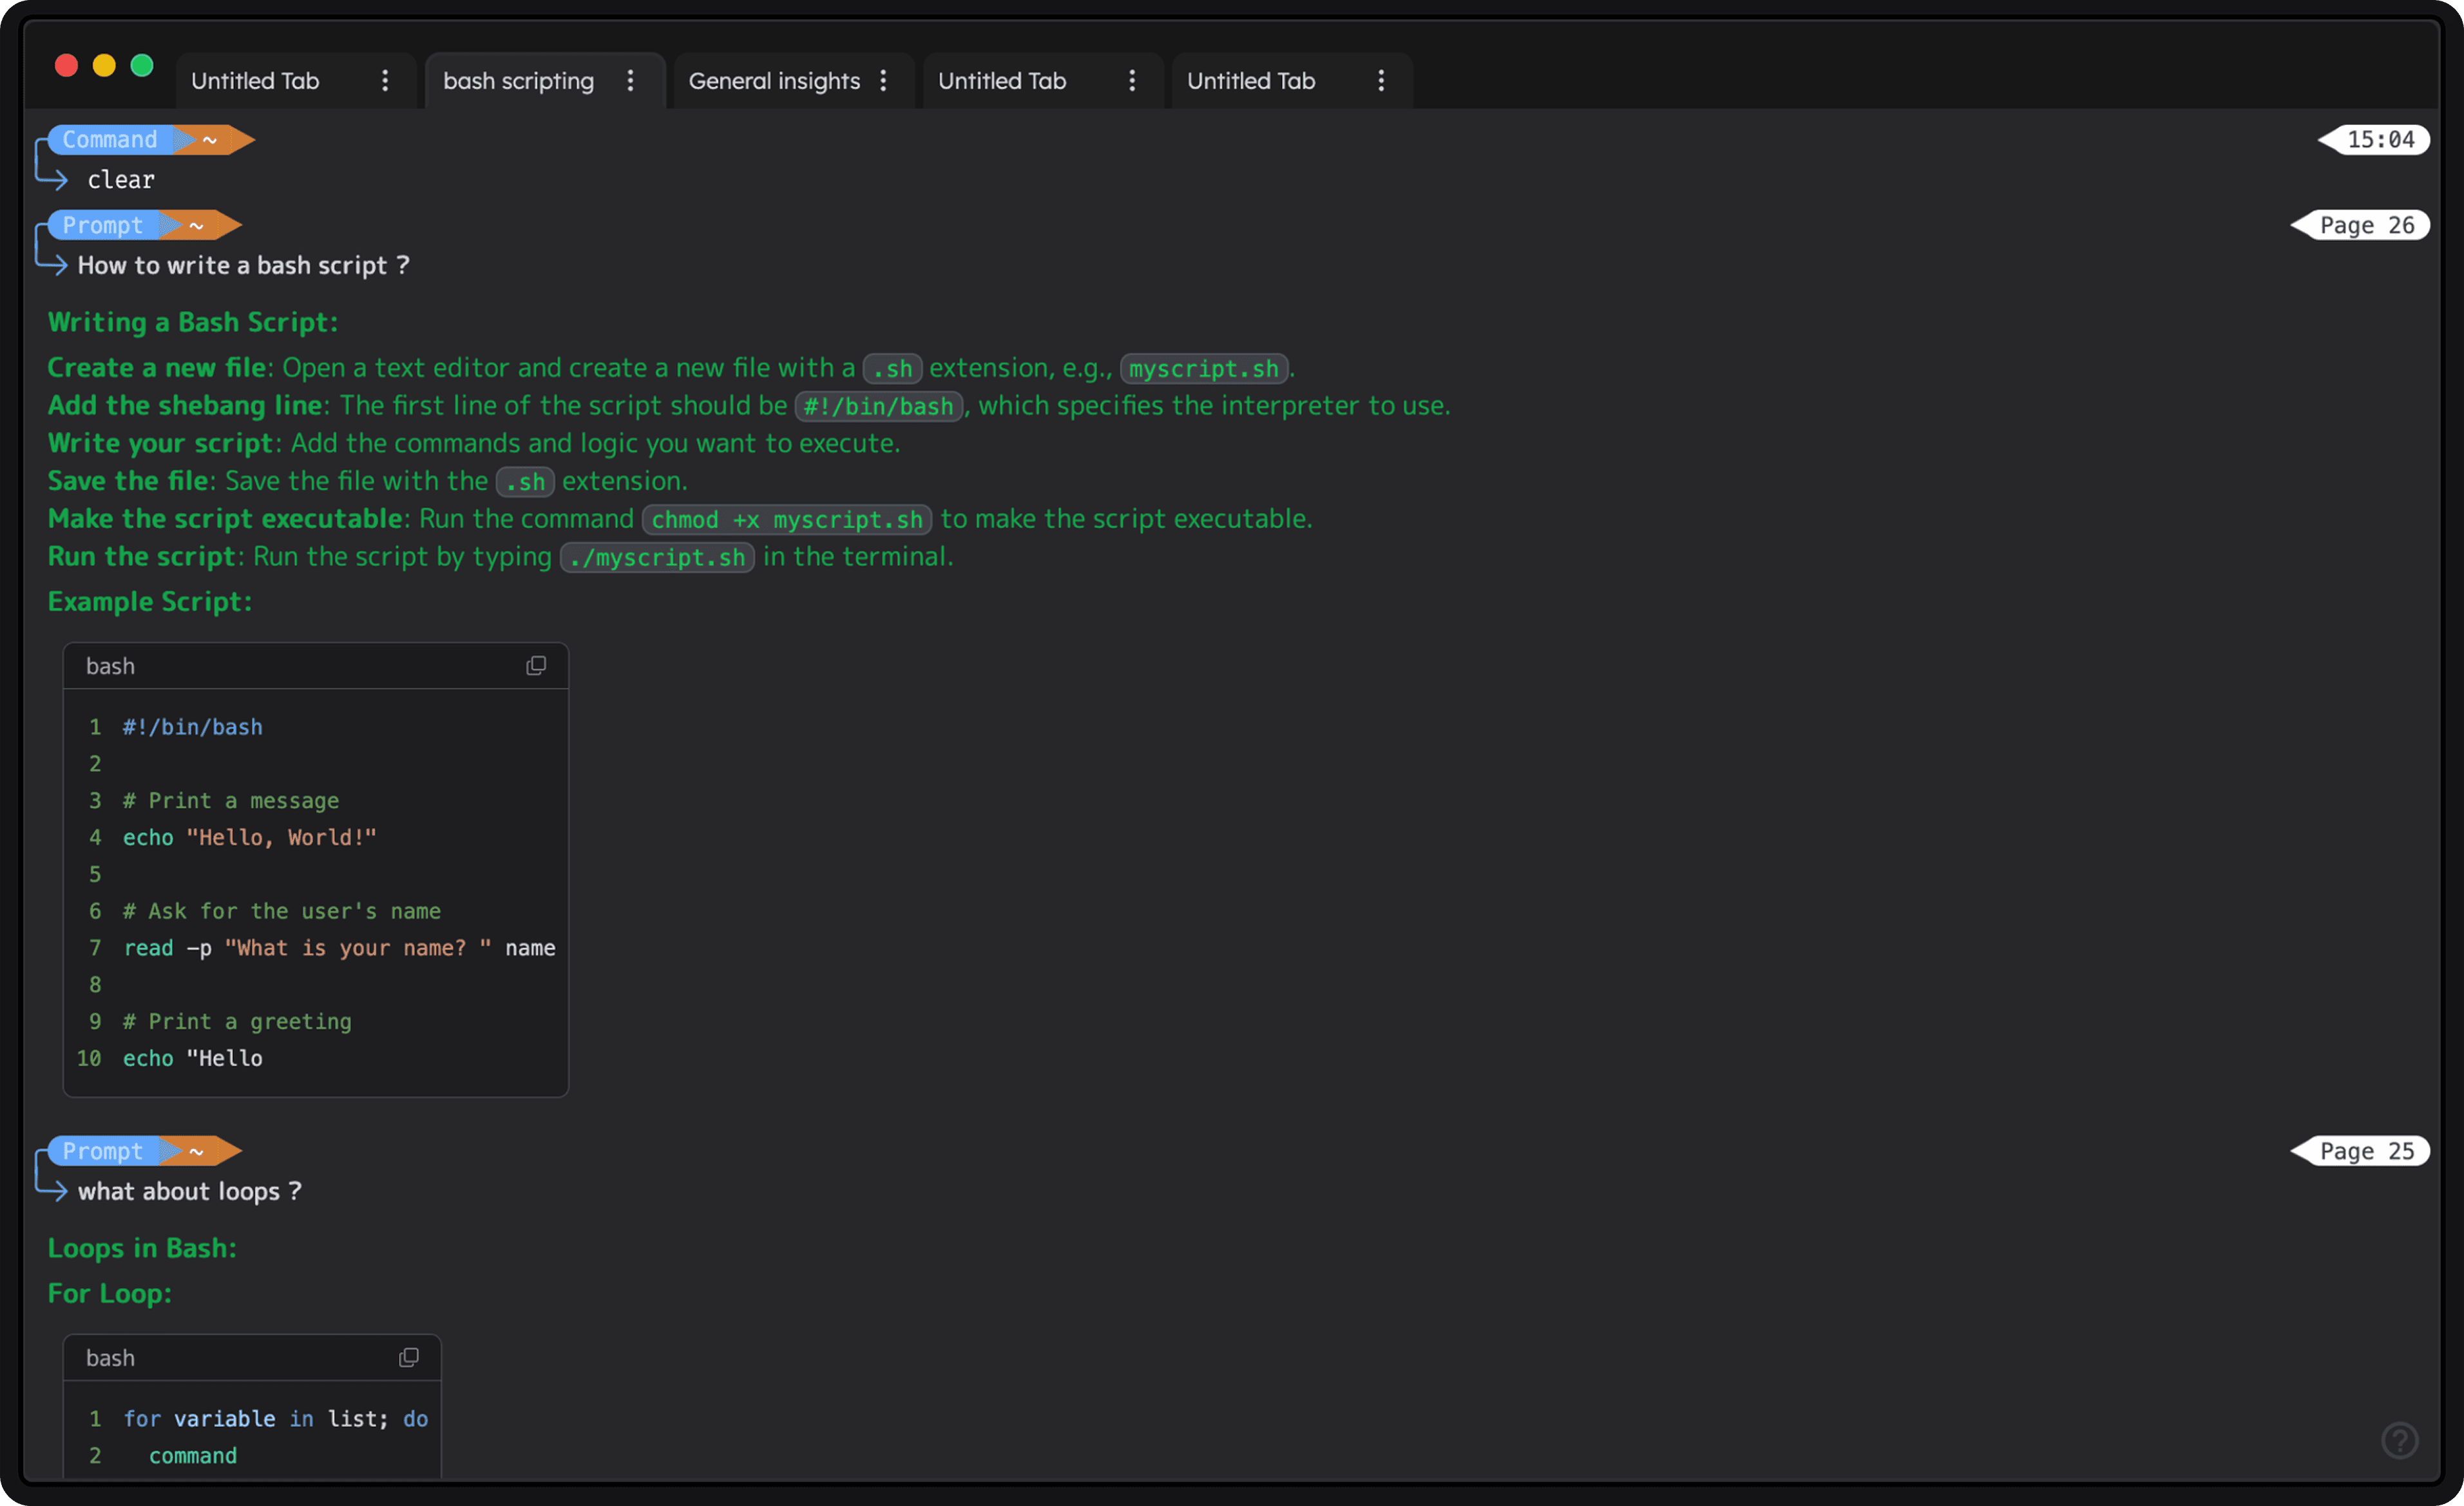Open the last Untitled Tab

(x=1250, y=81)
